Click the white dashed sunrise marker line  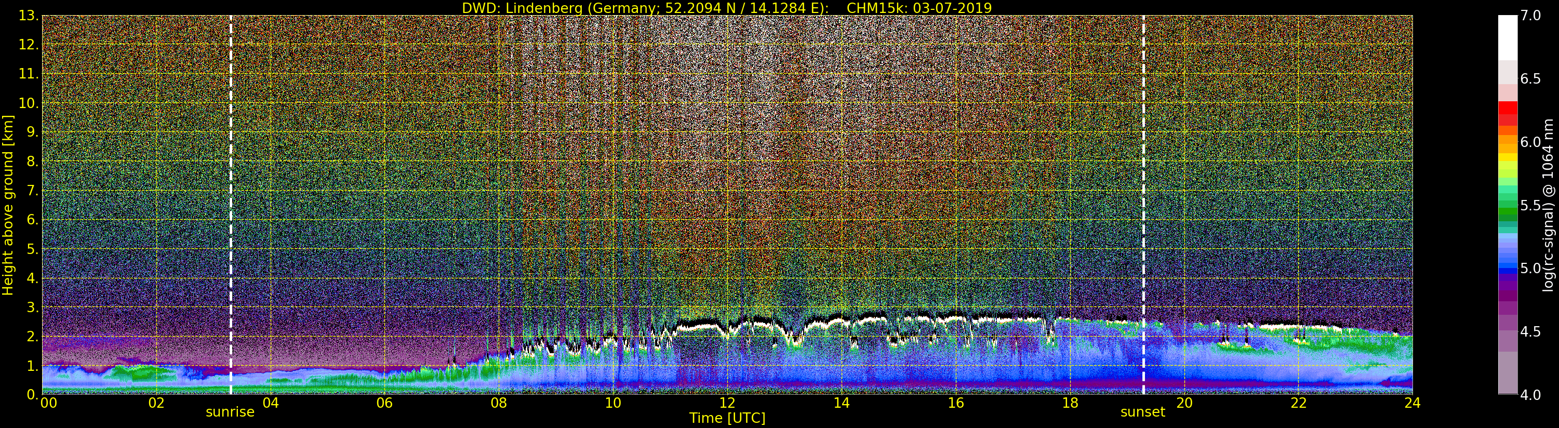pos(231,205)
